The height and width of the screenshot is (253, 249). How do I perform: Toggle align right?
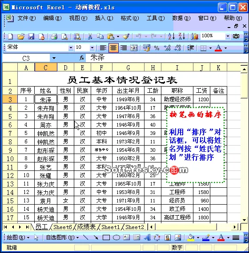click(124, 48)
